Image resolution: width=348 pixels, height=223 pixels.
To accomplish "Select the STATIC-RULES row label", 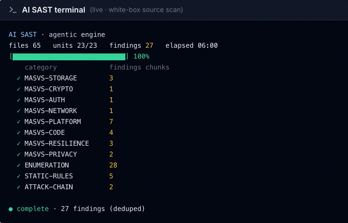I will pyautogui.click(x=49, y=176).
